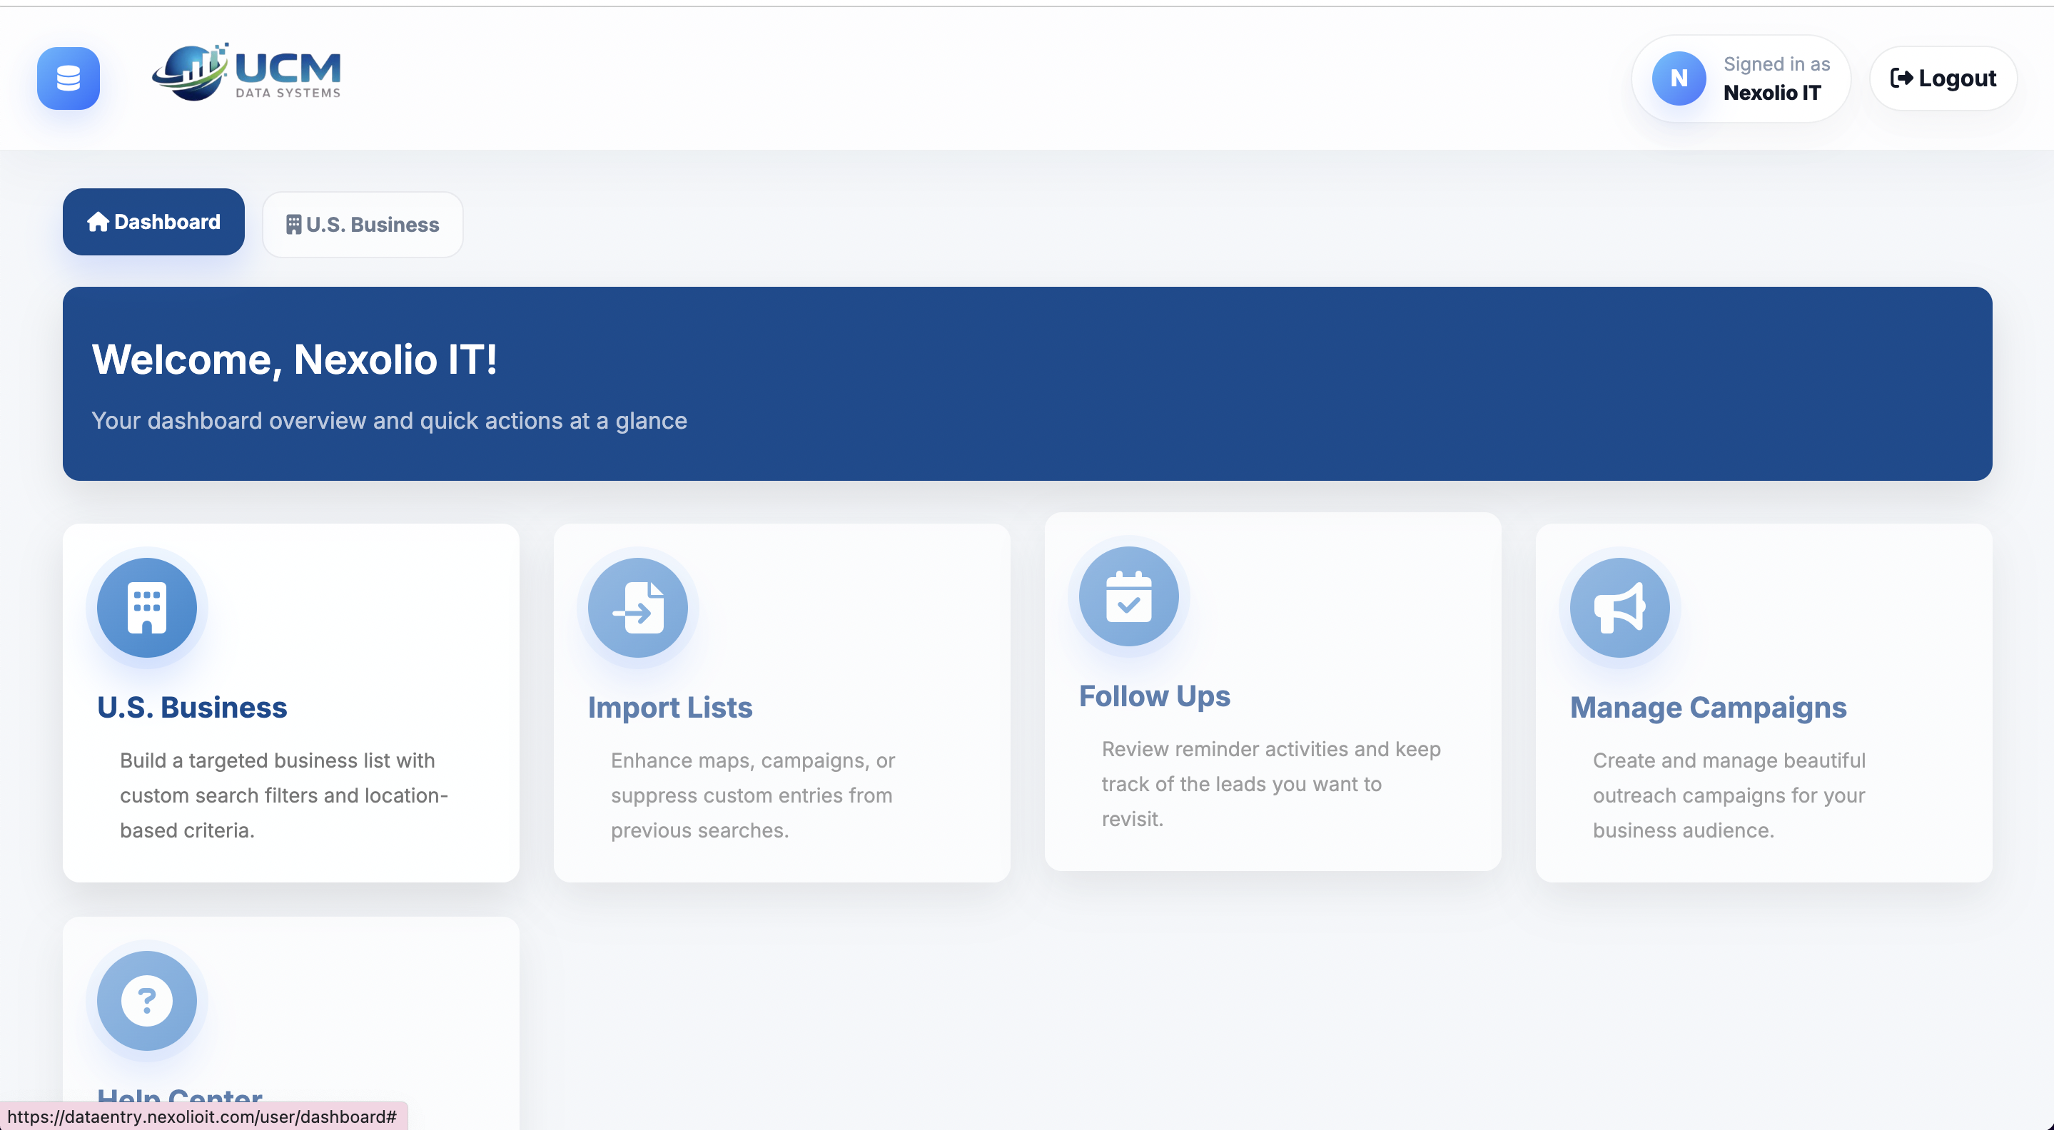
Task: Click the Follow Ups card description text
Action: pyautogui.click(x=1271, y=783)
